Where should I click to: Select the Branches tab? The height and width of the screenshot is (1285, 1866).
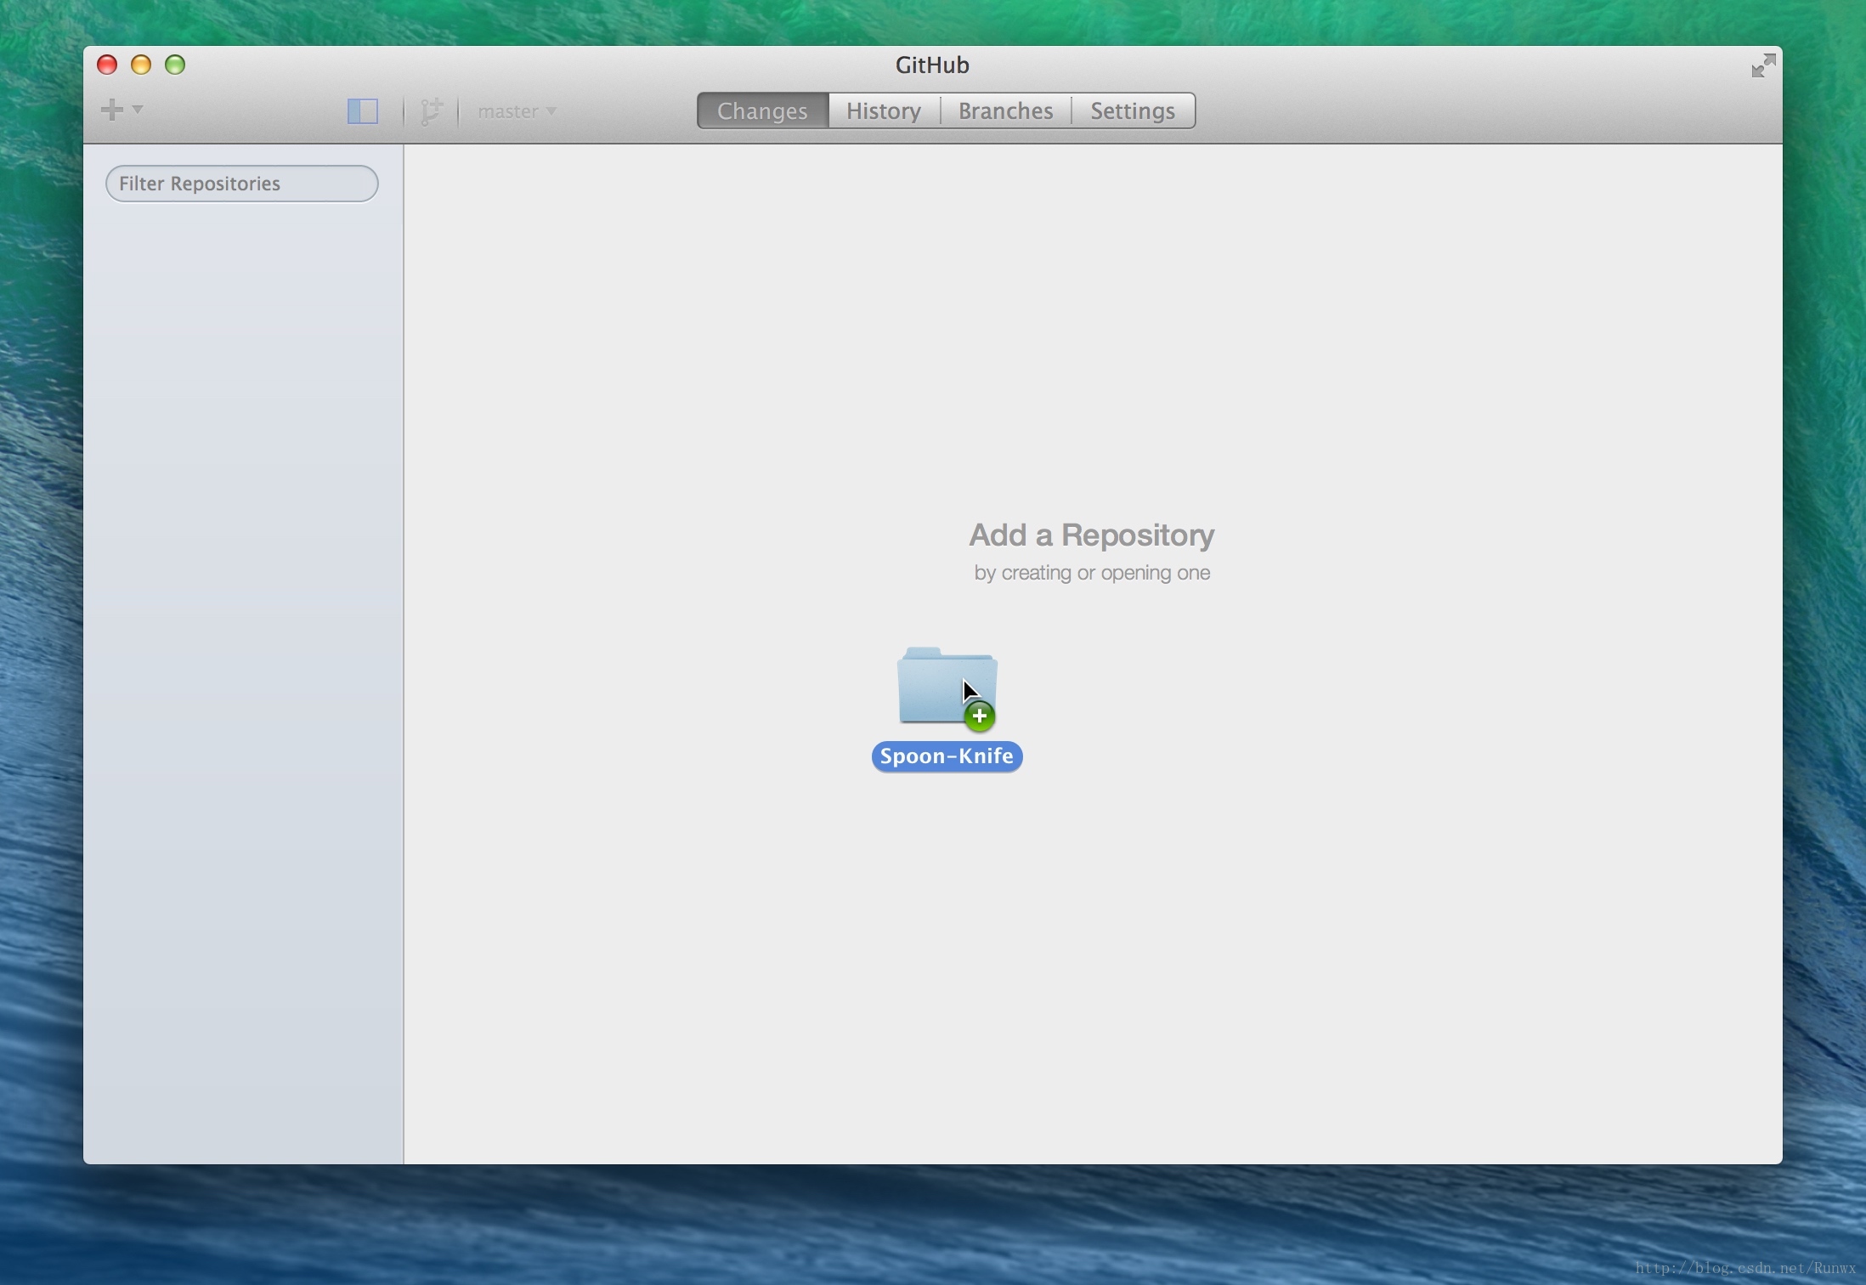[x=1005, y=111]
